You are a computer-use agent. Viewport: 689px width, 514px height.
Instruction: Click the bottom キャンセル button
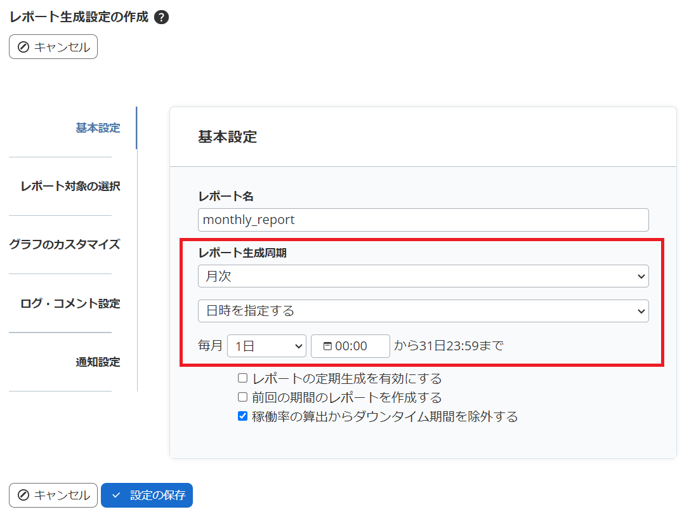53,496
